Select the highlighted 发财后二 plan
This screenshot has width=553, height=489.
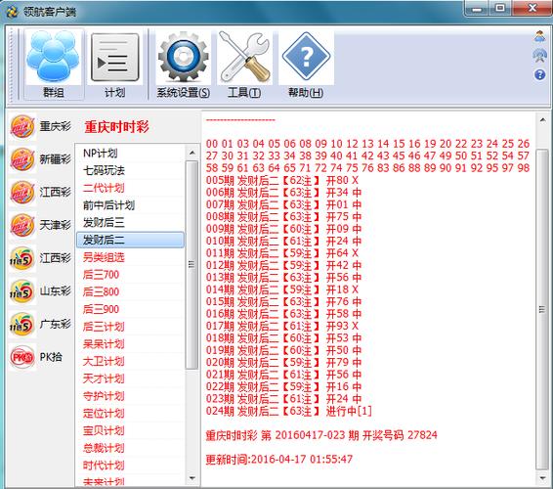tap(130, 240)
